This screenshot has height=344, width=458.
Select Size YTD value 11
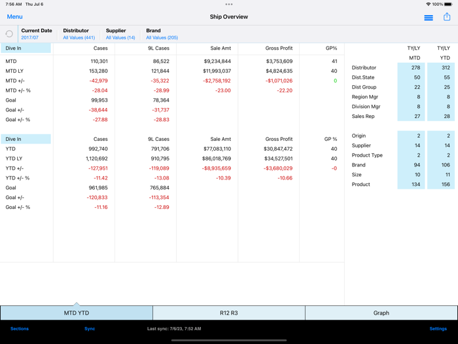[x=441, y=175]
